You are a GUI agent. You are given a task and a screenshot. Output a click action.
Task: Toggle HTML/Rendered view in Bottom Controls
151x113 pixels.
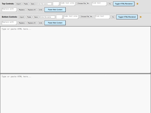(x=127, y=17)
